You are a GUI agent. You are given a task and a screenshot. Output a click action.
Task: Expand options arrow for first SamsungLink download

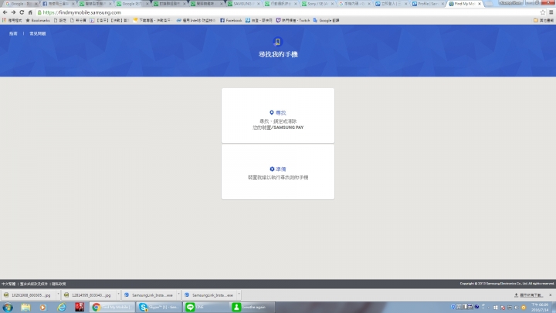(x=178, y=294)
